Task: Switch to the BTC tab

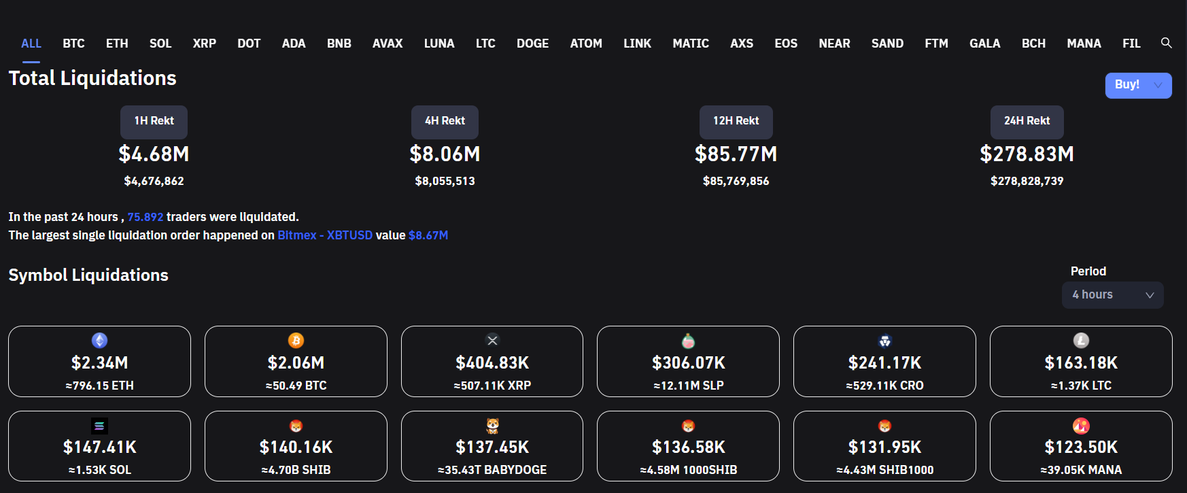Action: [73, 44]
